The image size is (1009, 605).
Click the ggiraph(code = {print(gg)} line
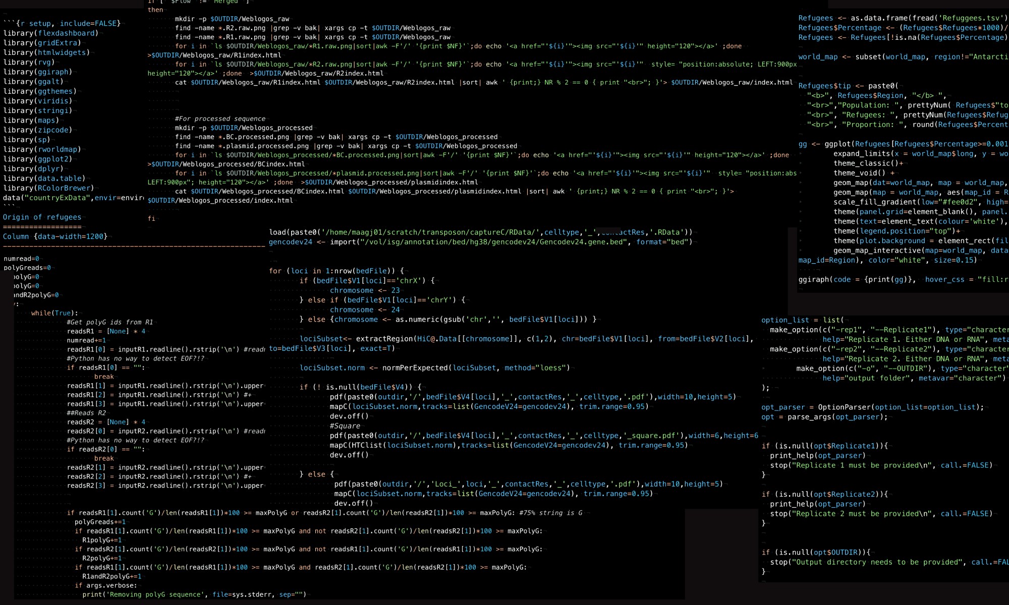pyautogui.click(x=857, y=279)
